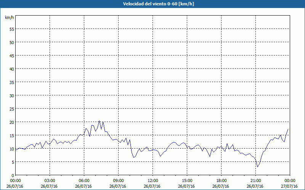This screenshot has height=190, width=305.
Task: Click the 20 value on the y-axis
Action: [x=12, y=122]
